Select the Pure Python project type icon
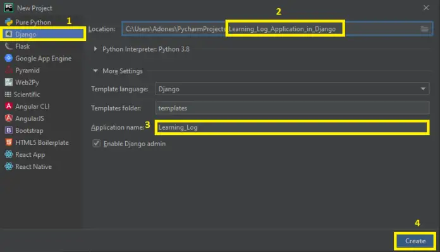This screenshot has height=252, width=440. point(9,22)
